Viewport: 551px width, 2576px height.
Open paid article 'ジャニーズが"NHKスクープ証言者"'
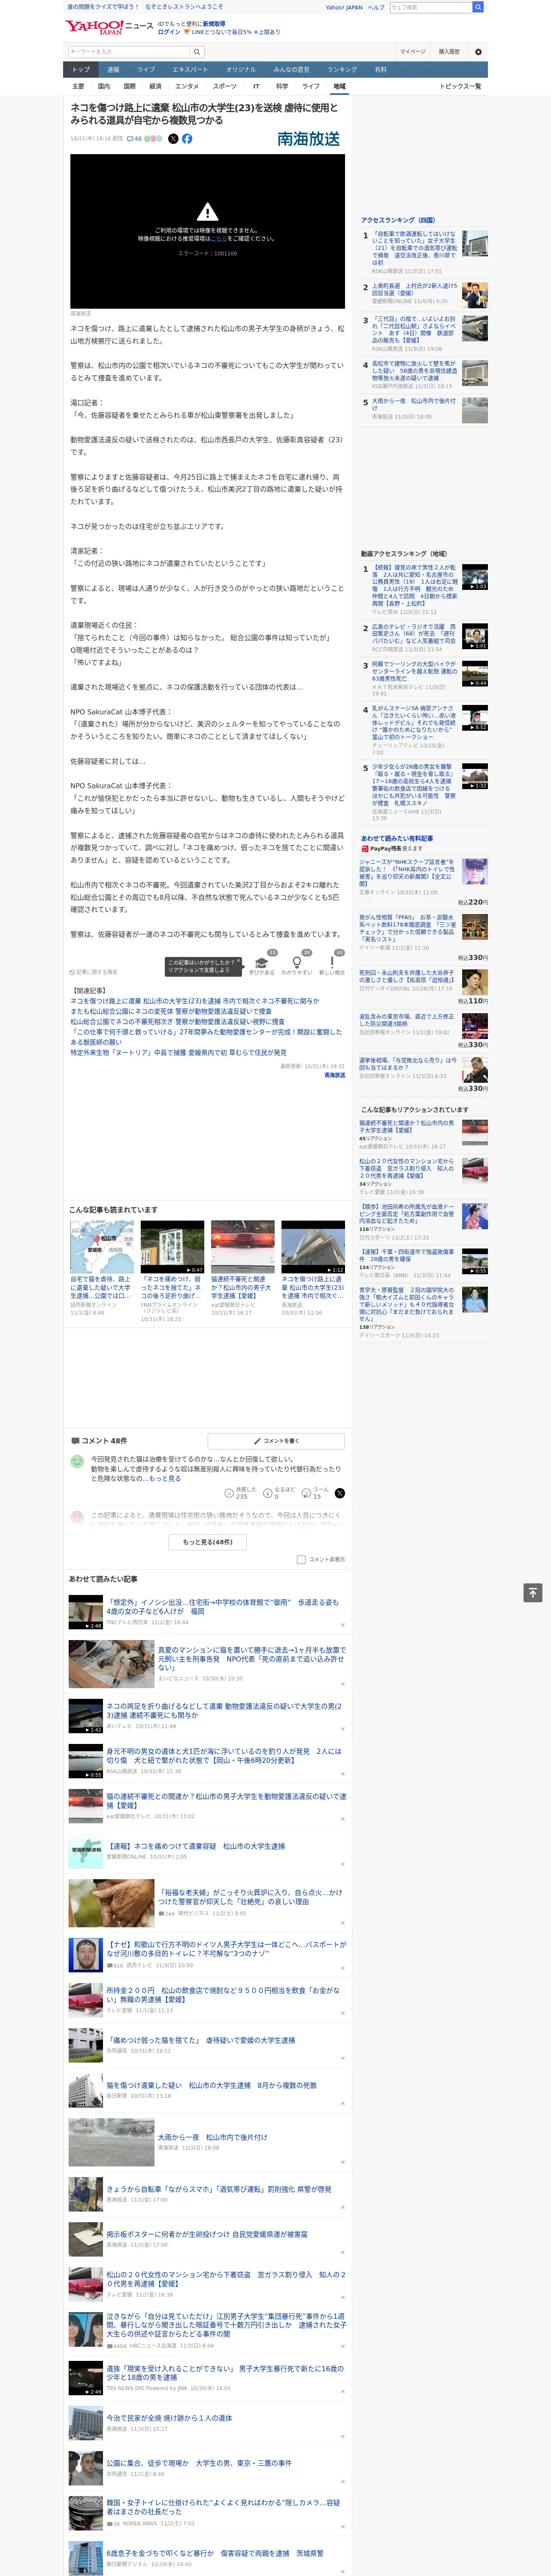(x=407, y=872)
